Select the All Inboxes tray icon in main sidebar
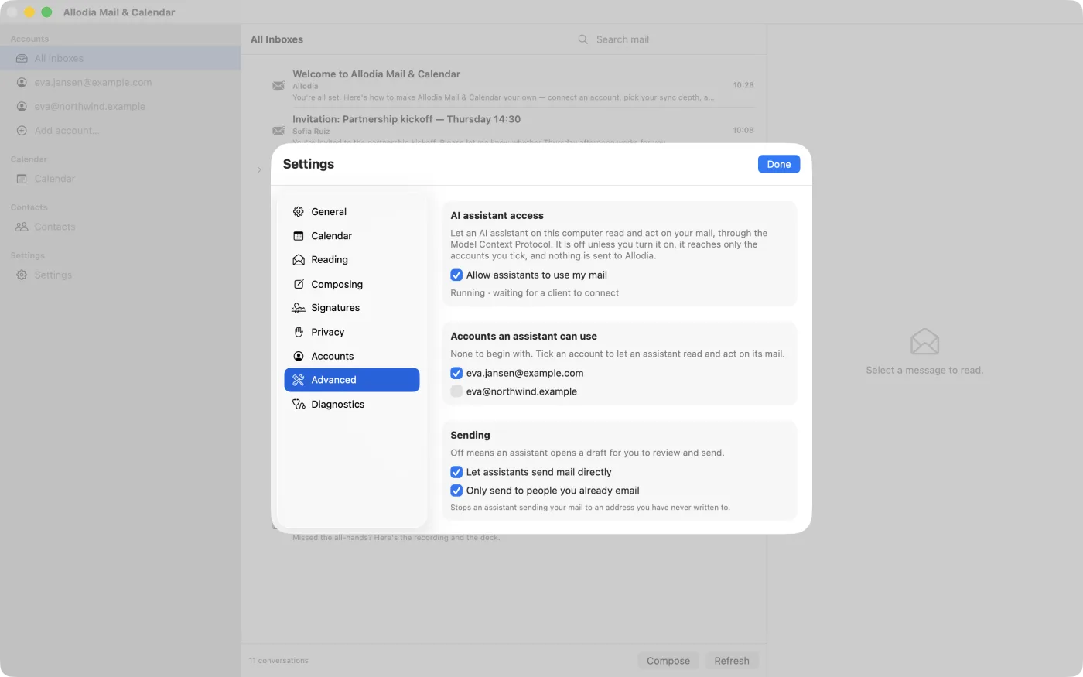The image size is (1083, 677). 22,59
